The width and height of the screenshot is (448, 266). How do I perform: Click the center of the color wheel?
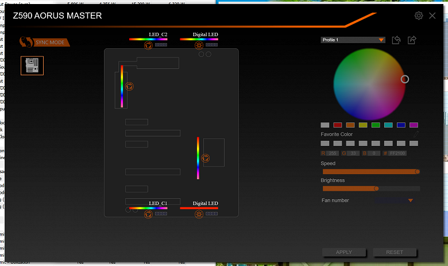369,84
